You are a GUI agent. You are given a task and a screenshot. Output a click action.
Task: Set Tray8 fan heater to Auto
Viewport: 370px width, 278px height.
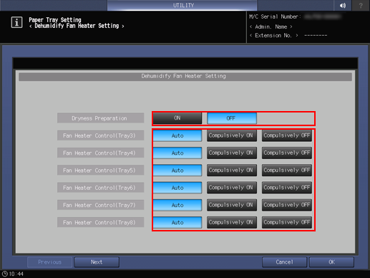pyautogui.click(x=177, y=223)
